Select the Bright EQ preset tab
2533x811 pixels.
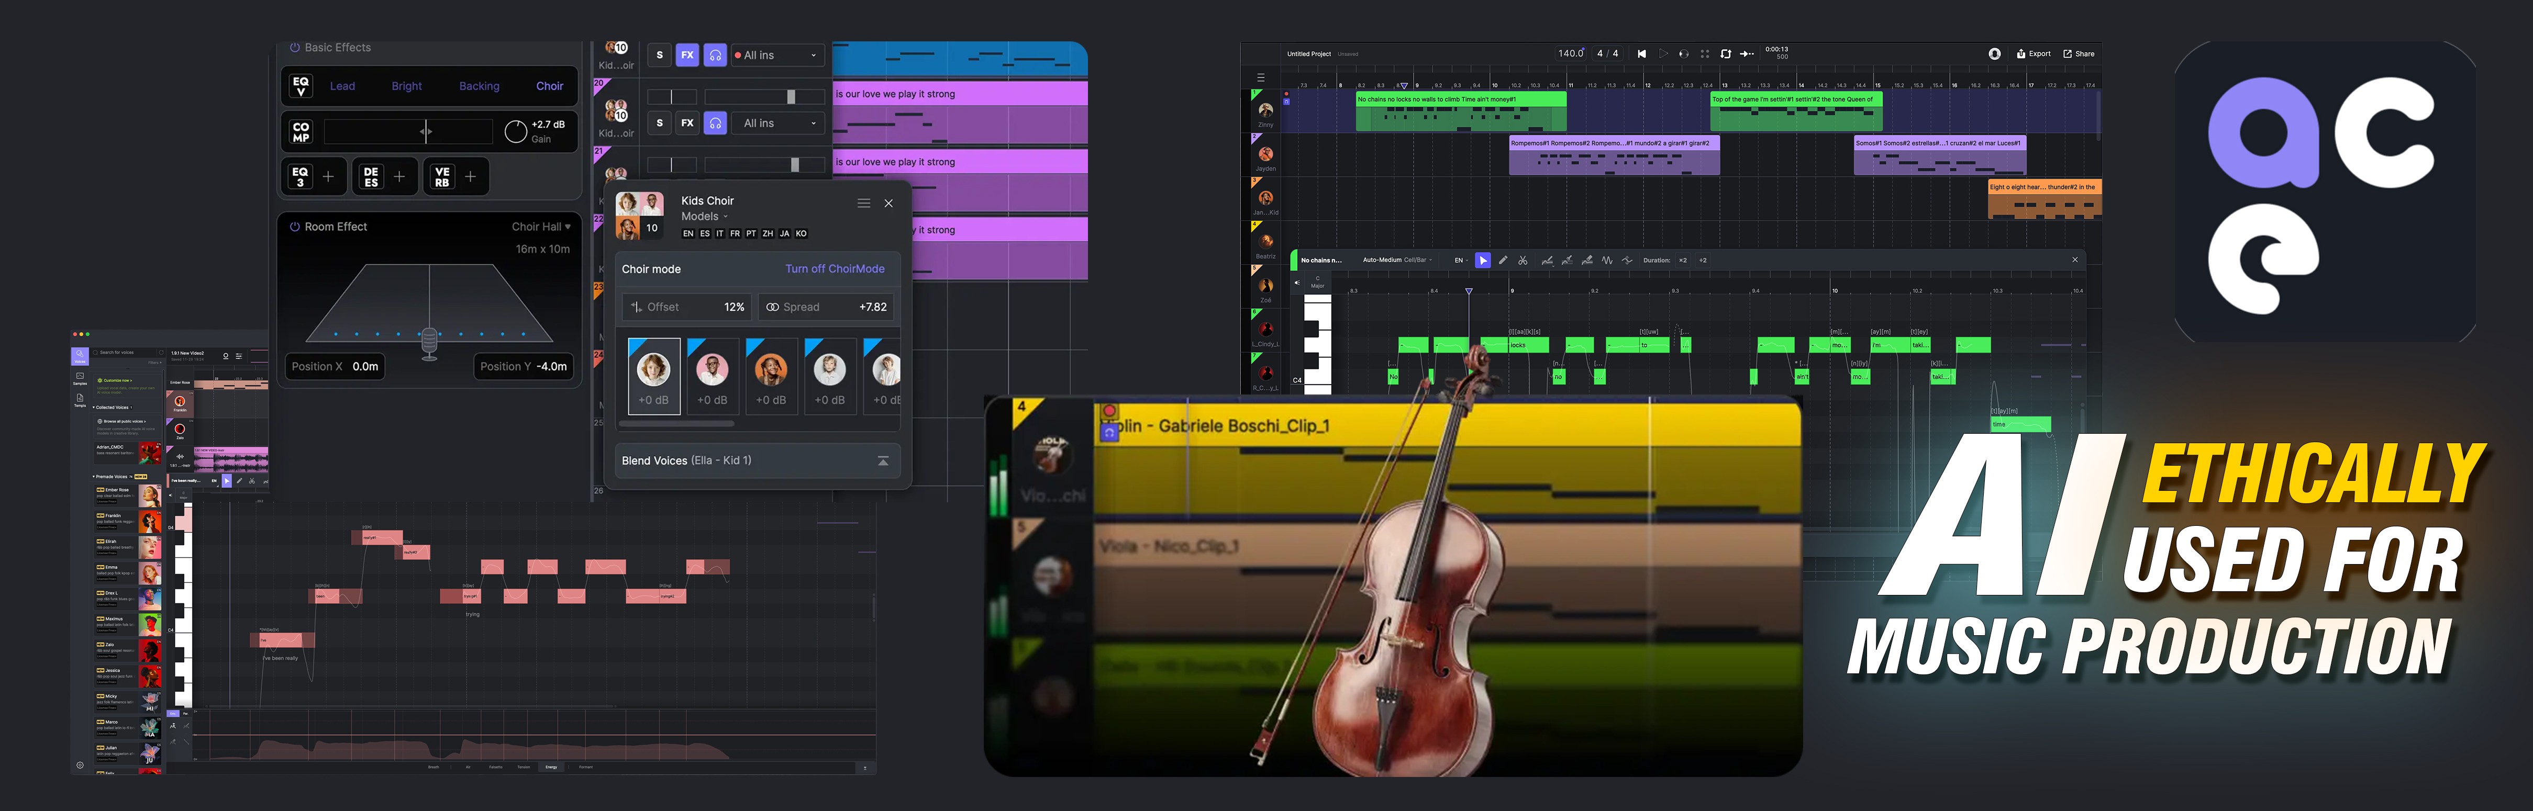[406, 86]
